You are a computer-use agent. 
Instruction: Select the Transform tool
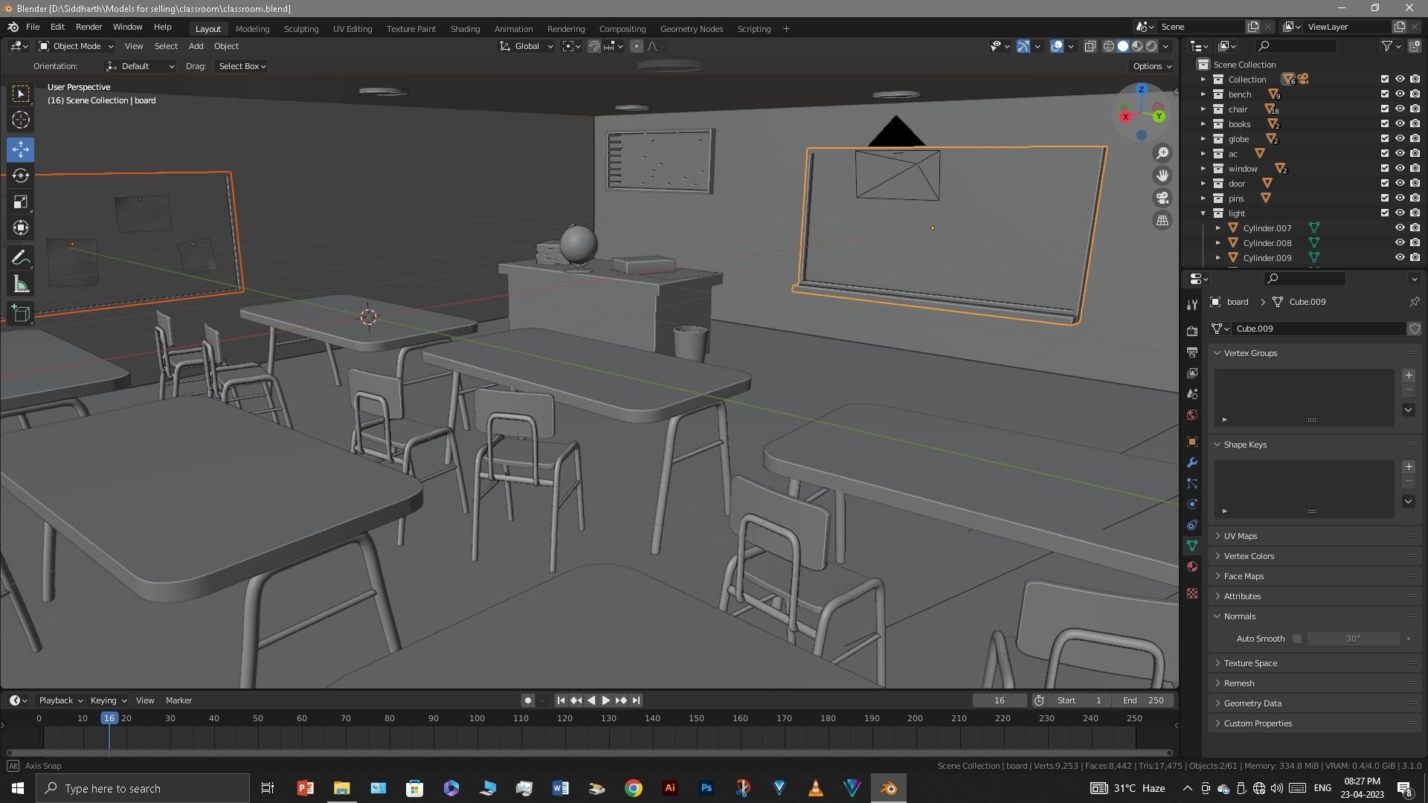pos(21,228)
